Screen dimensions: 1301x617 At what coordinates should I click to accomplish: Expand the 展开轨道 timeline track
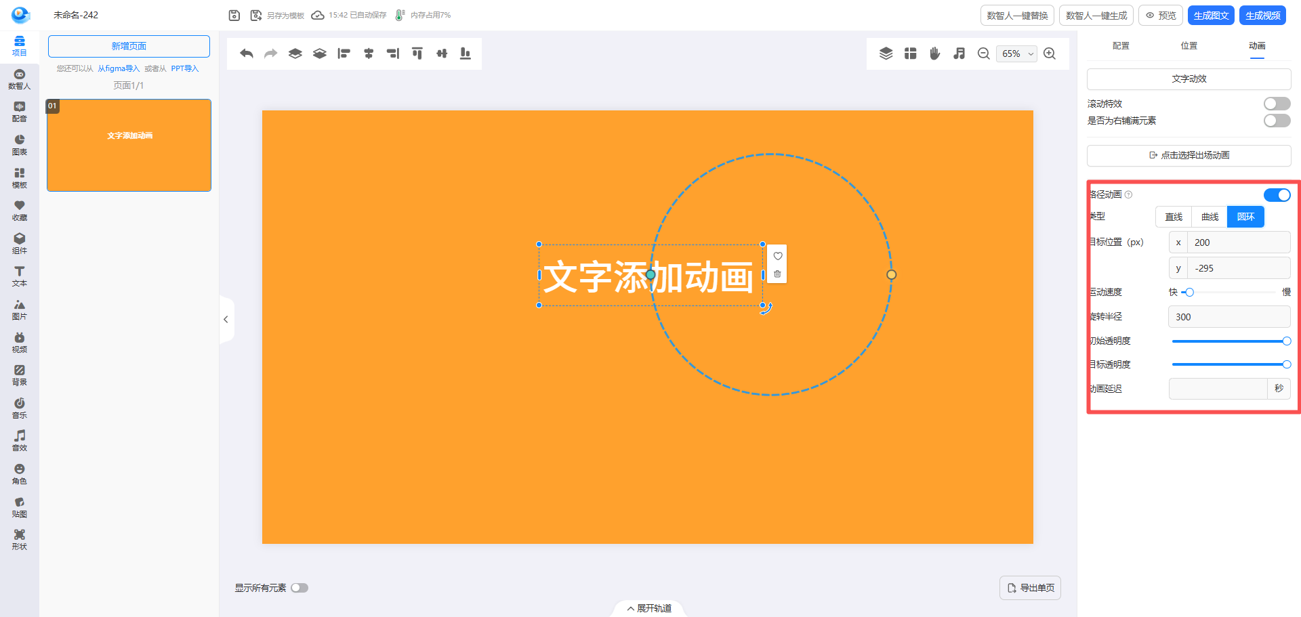click(x=649, y=608)
